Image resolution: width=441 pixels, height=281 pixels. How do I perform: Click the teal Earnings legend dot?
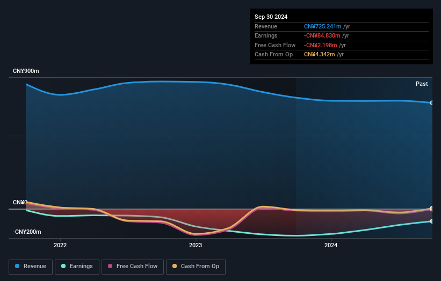(x=63, y=266)
